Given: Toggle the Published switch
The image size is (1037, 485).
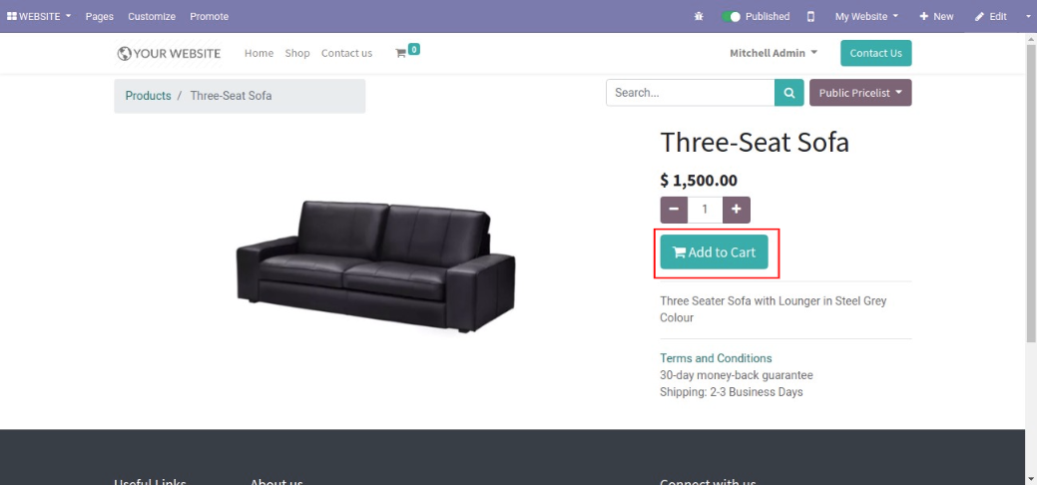Looking at the screenshot, I should point(731,17).
